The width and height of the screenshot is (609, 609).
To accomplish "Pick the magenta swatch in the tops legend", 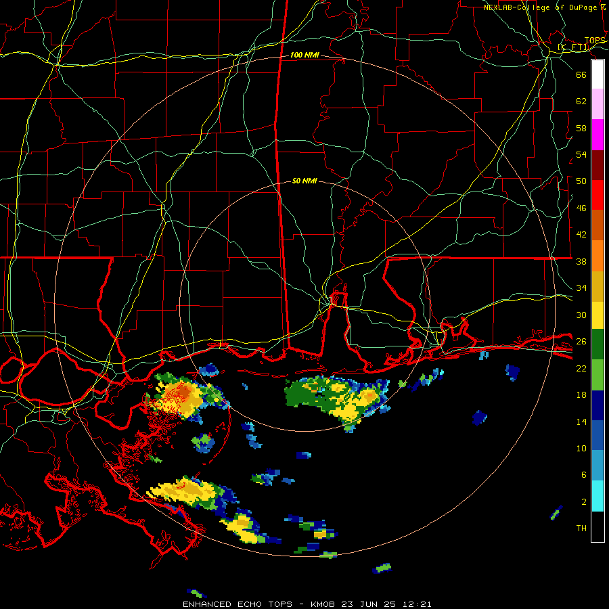I will coord(597,135).
